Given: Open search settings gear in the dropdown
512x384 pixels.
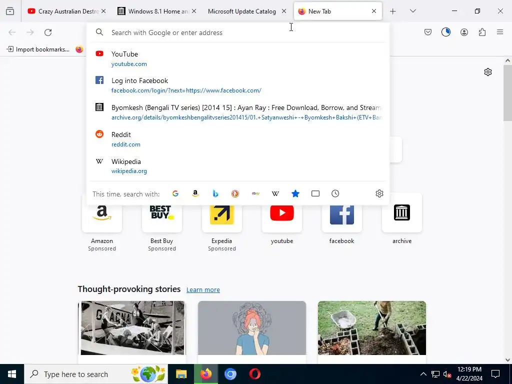Looking at the screenshot, I should tap(379, 193).
